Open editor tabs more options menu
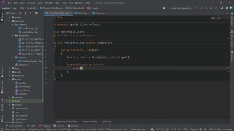This screenshot has height=131, width=234. point(228,13)
